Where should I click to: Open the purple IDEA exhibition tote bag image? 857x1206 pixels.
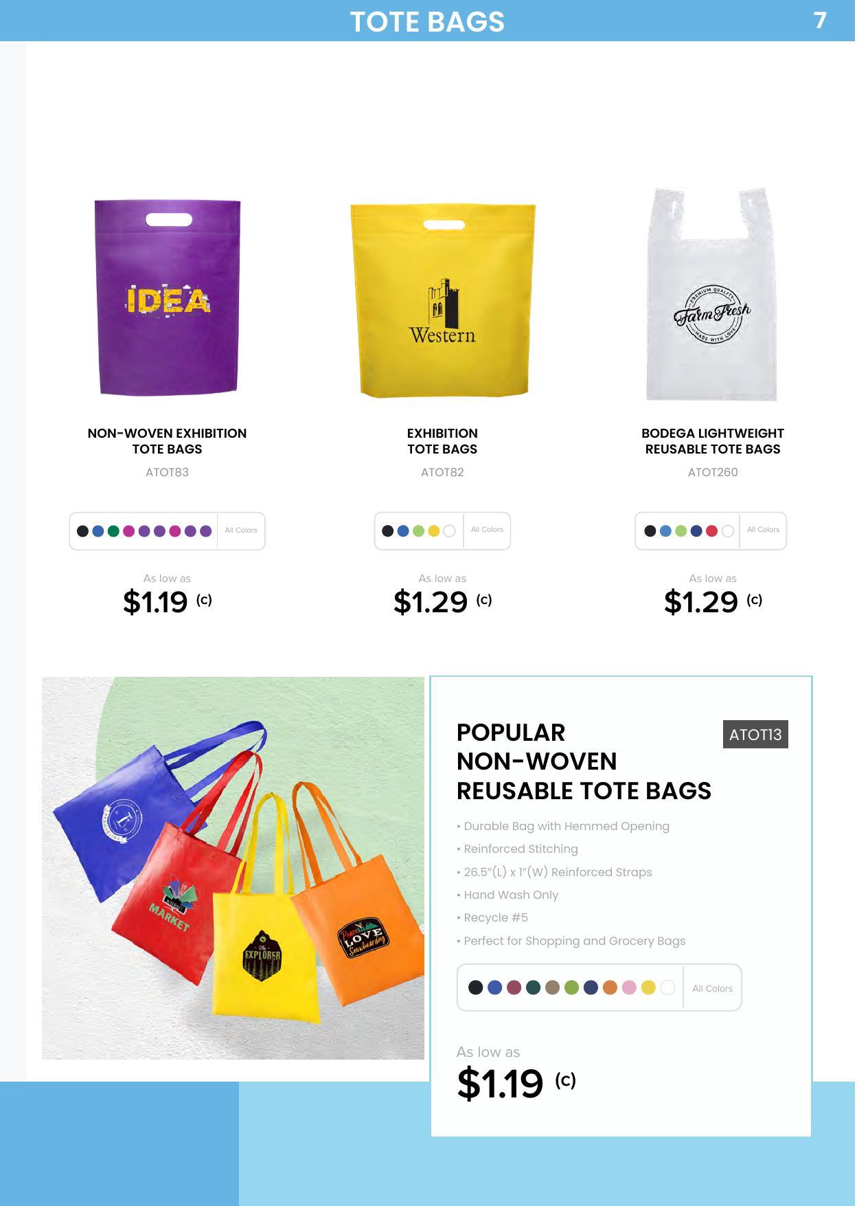pyautogui.click(x=168, y=298)
